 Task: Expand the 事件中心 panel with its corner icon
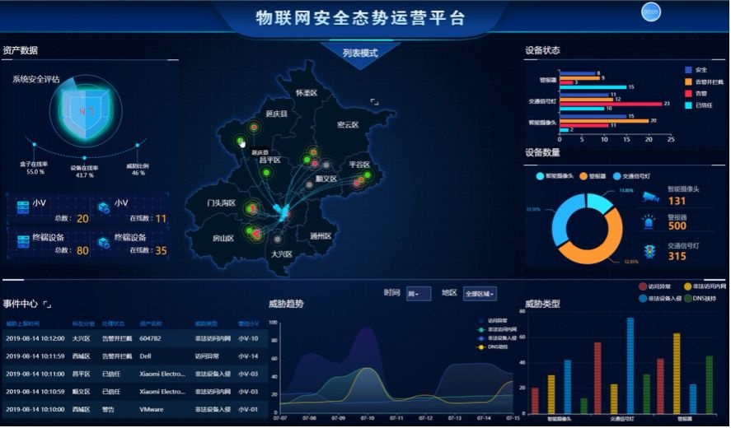click(x=48, y=304)
